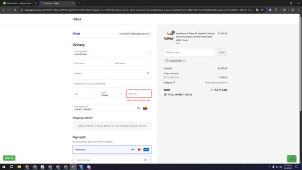Click the City field
The image size is (302, 170).
click(x=85, y=93)
